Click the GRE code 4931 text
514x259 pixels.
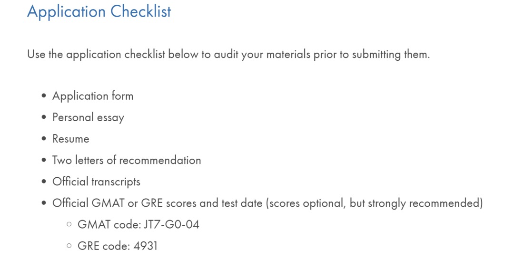pyautogui.click(x=118, y=246)
